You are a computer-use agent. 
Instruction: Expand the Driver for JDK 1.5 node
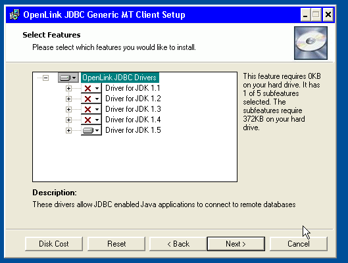[68, 131]
